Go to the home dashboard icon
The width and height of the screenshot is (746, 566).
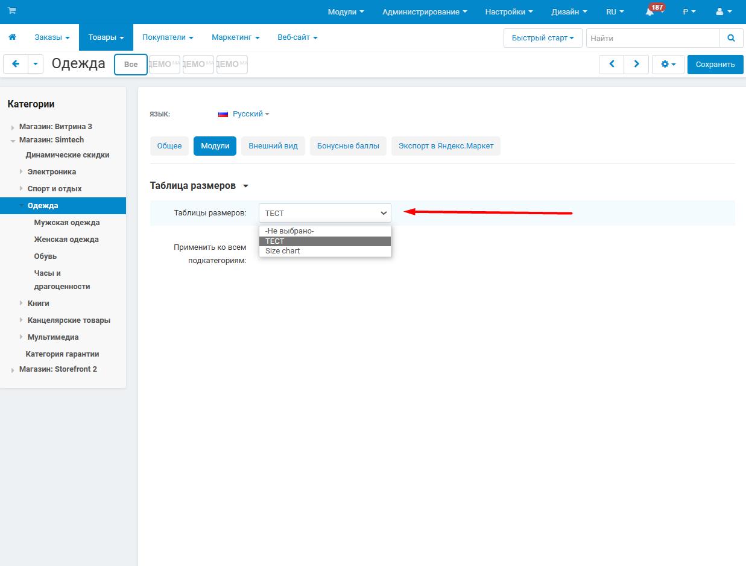click(x=12, y=37)
